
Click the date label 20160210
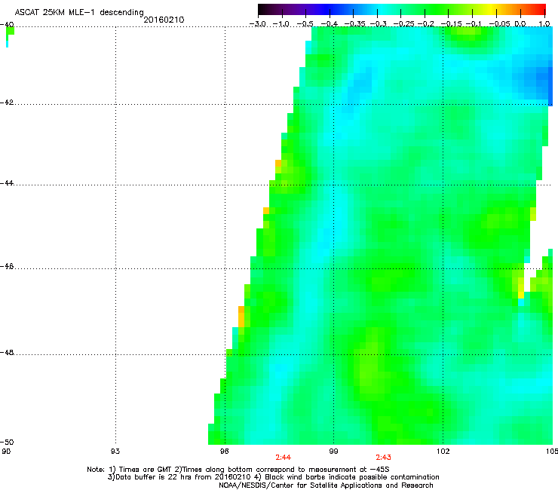click(x=164, y=20)
